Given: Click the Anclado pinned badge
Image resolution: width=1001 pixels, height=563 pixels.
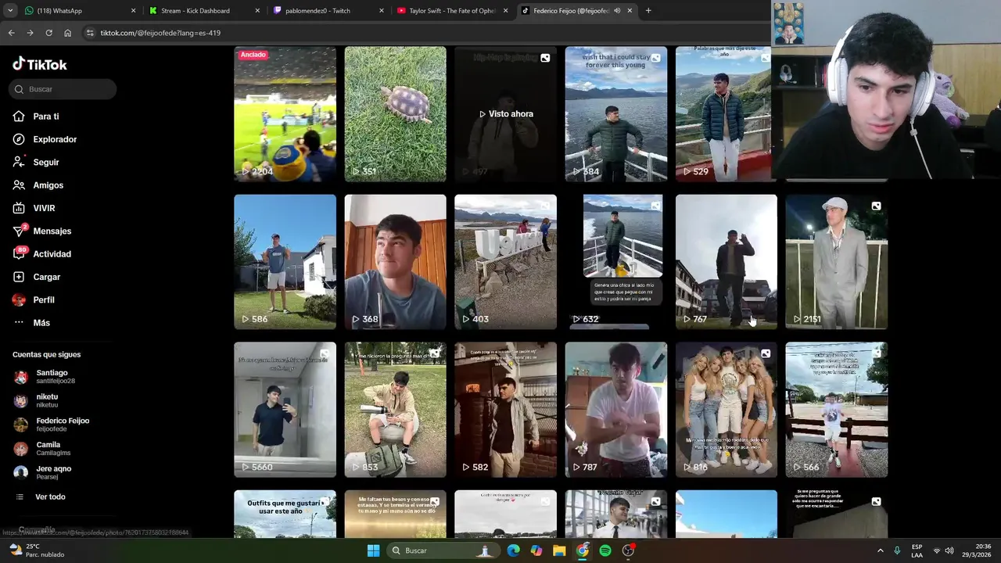Looking at the screenshot, I should (x=253, y=55).
